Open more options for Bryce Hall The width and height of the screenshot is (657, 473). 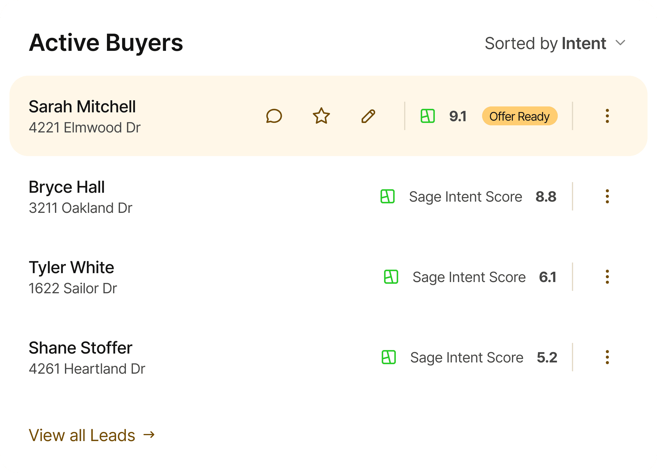(607, 196)
